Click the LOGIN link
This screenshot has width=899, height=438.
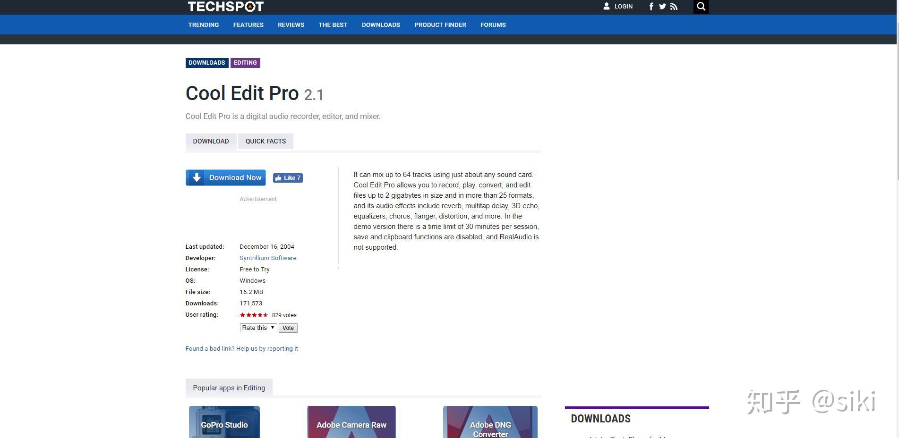(x=624, y=7)
